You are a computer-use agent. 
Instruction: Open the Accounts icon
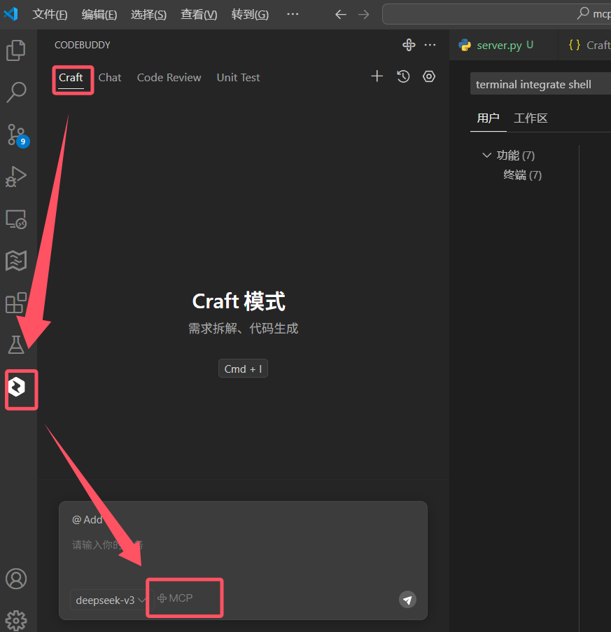[16, 579]
